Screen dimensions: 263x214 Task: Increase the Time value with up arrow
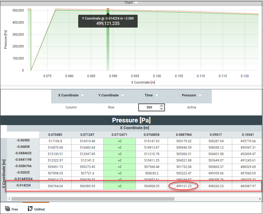(x=161, y=106)
